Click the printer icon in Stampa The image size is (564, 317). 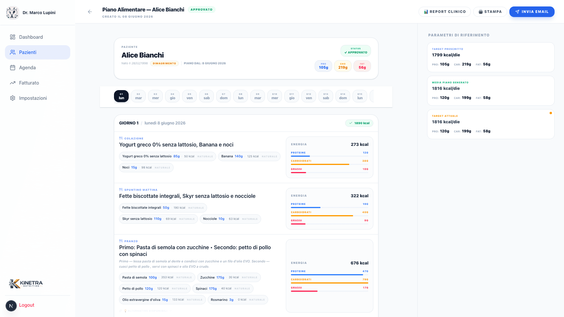pyautogui.click(x=481, y=12)
